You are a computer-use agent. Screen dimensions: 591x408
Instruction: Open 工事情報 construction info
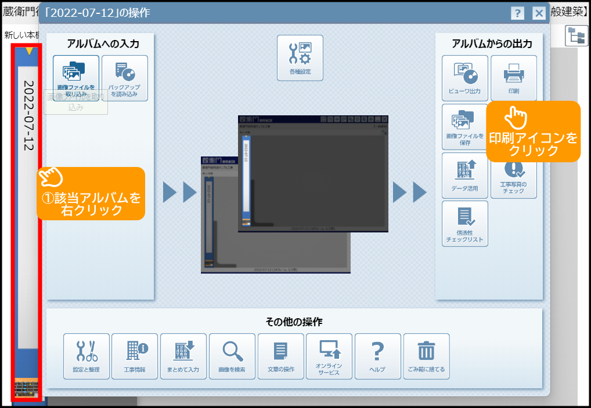click(x=135, y=356)
